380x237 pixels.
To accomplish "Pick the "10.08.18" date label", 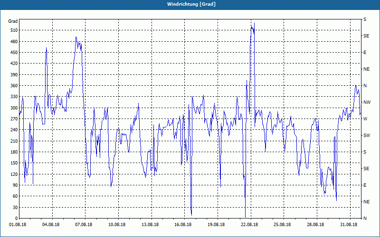I will (117, 225).
